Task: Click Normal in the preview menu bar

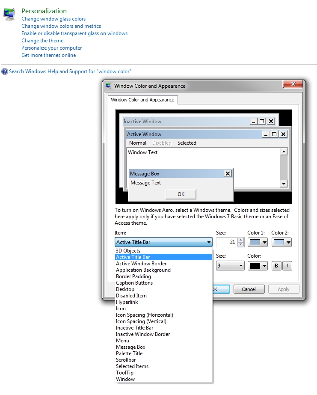Action: pos(138,143)
